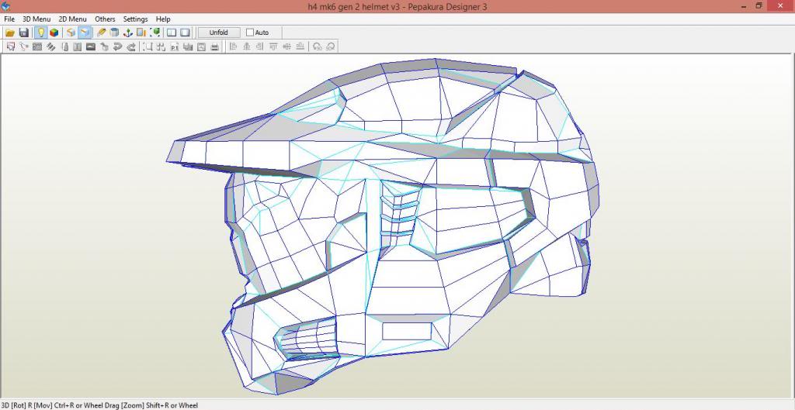This screenshot has width=795, height=410.
Task: Click the undo curved arrow icon
Action: (x=117, y=47)
